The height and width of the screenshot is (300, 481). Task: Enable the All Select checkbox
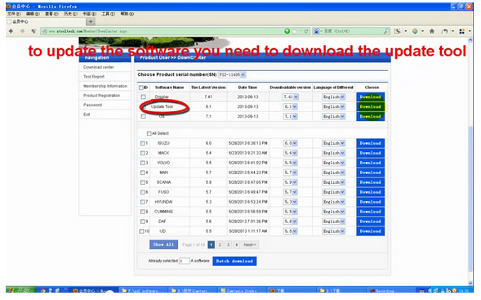(149, 133)
